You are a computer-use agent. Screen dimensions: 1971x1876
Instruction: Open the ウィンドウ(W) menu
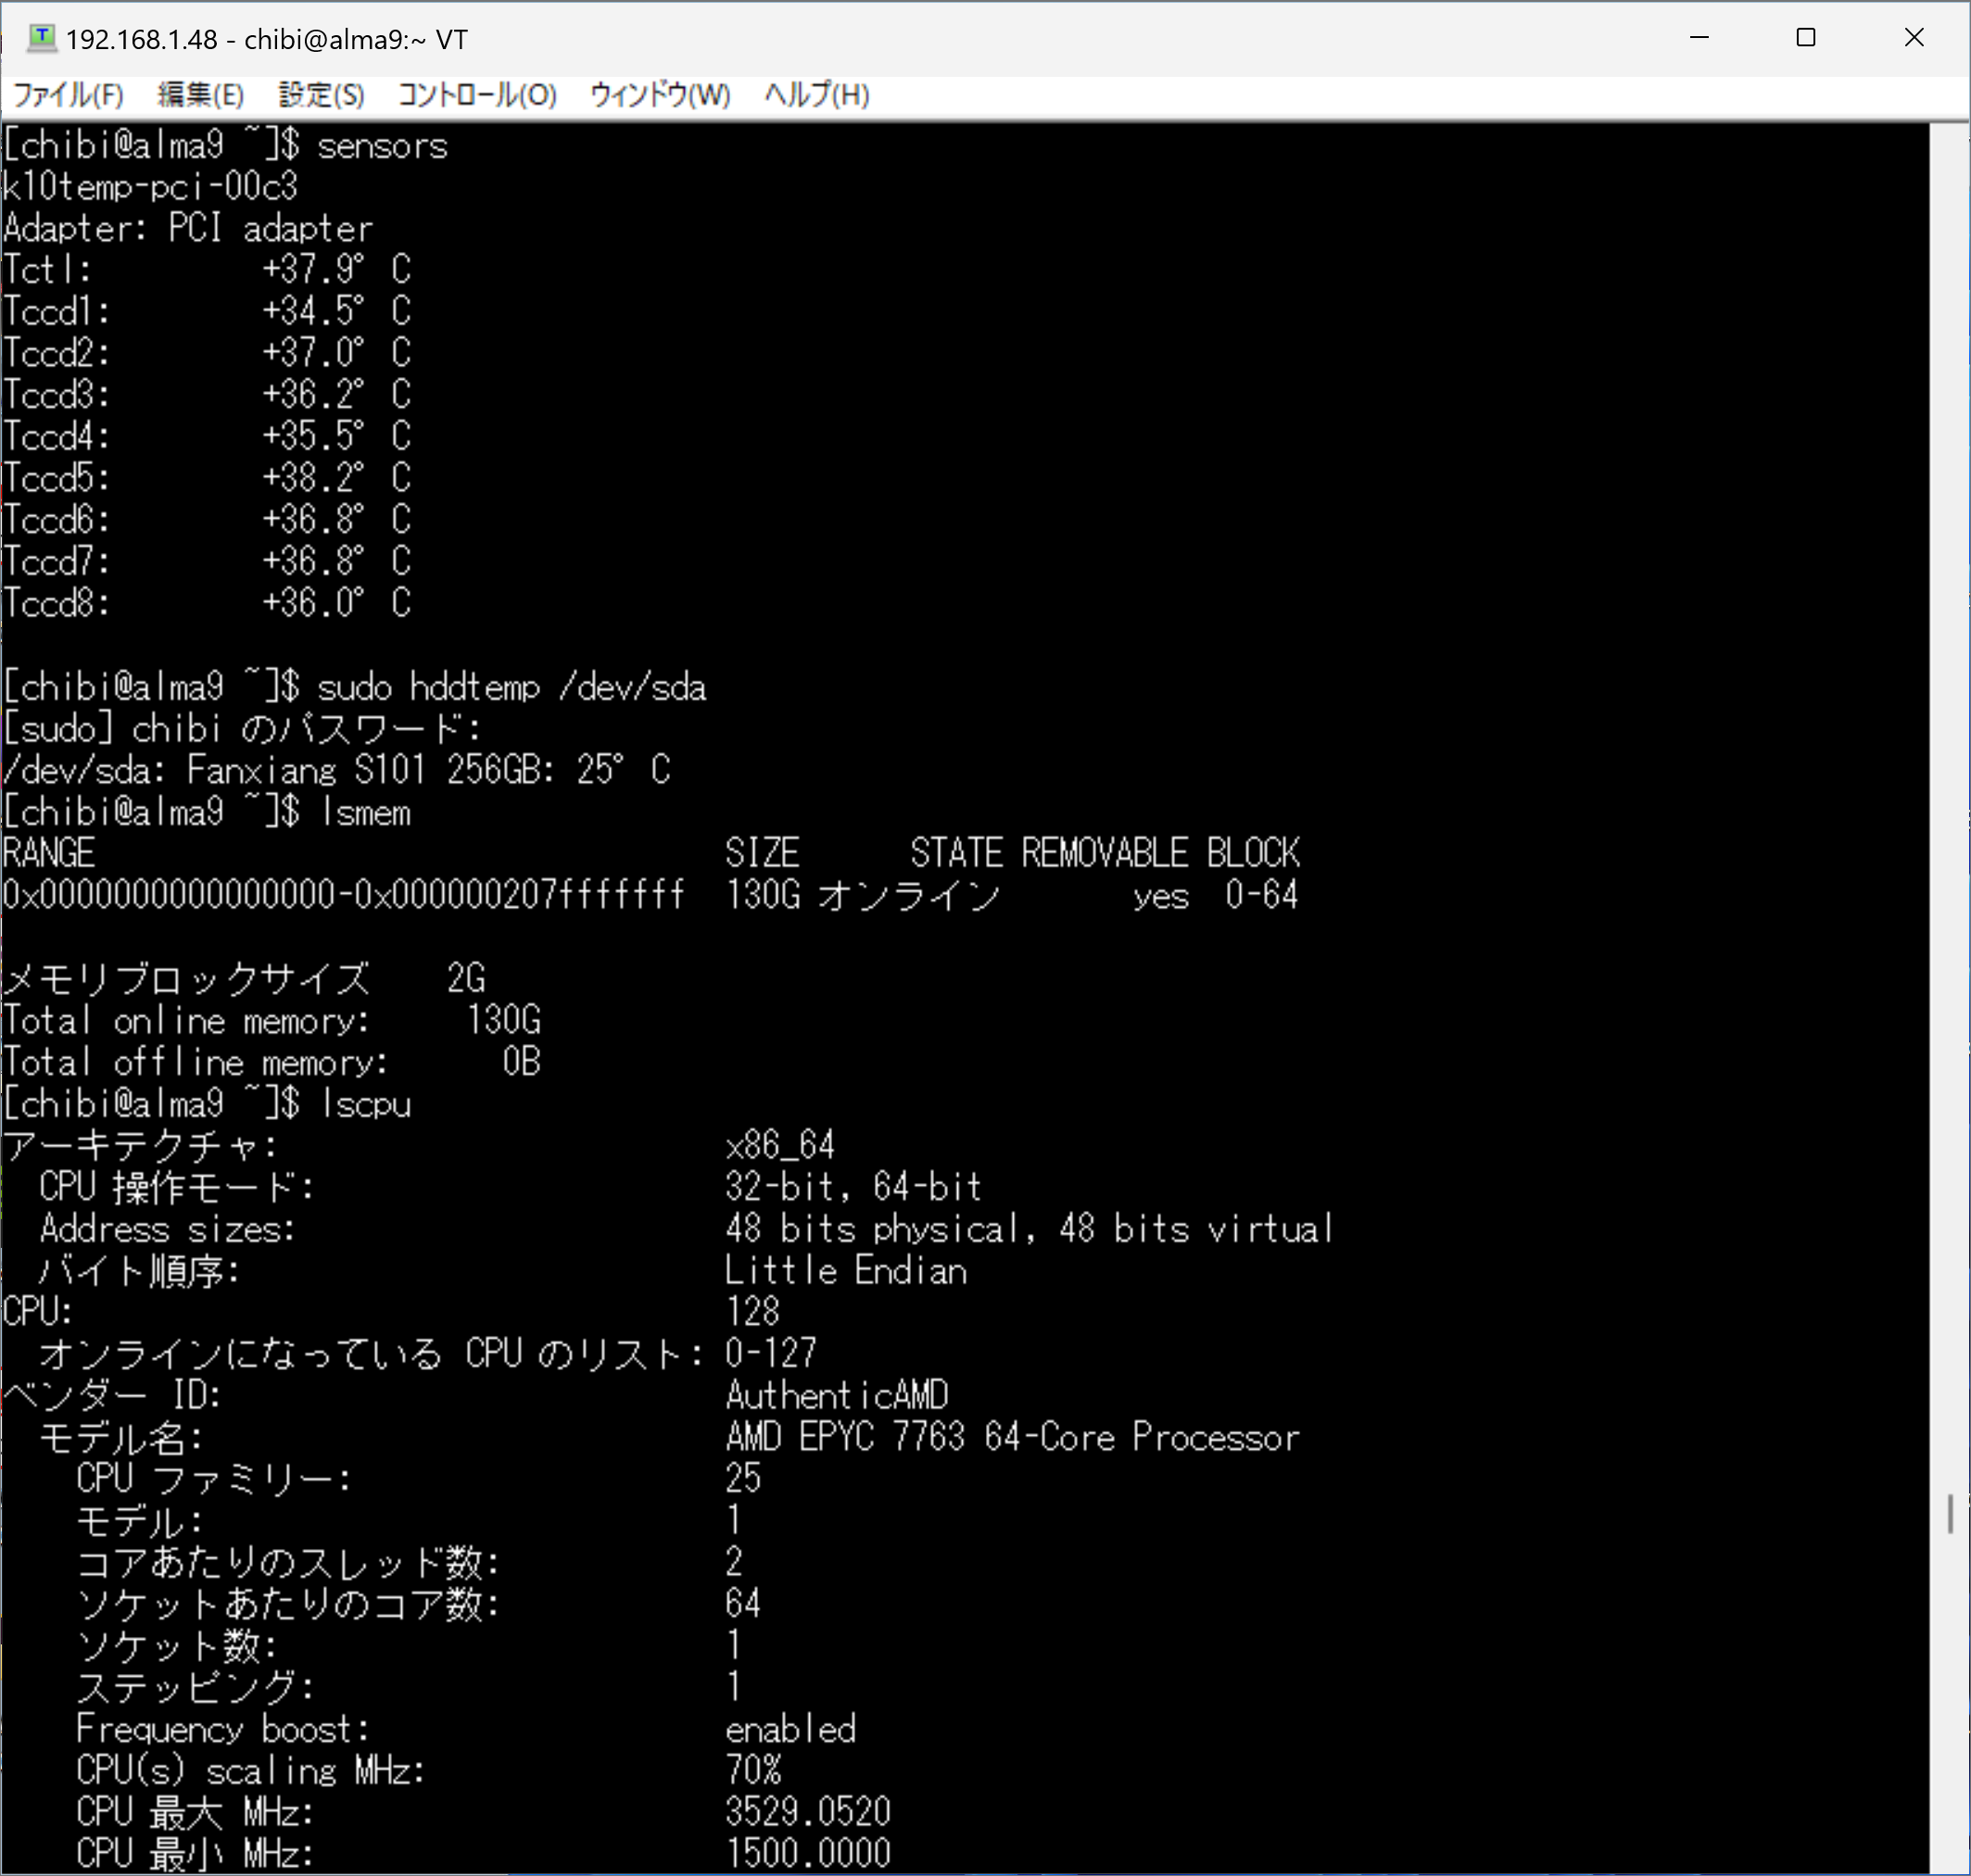pyautogui.click(x=660, y=95)
